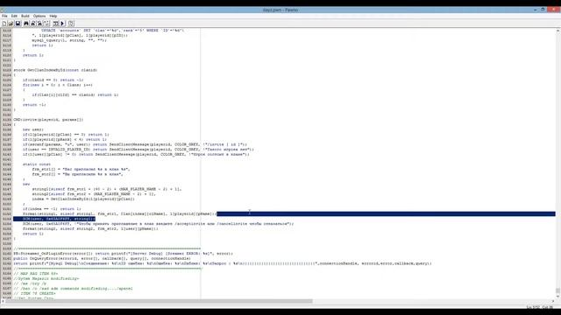Click the 'mysql_tquery' line
Screen dimensions: 561x315
[x=69, y=40]
